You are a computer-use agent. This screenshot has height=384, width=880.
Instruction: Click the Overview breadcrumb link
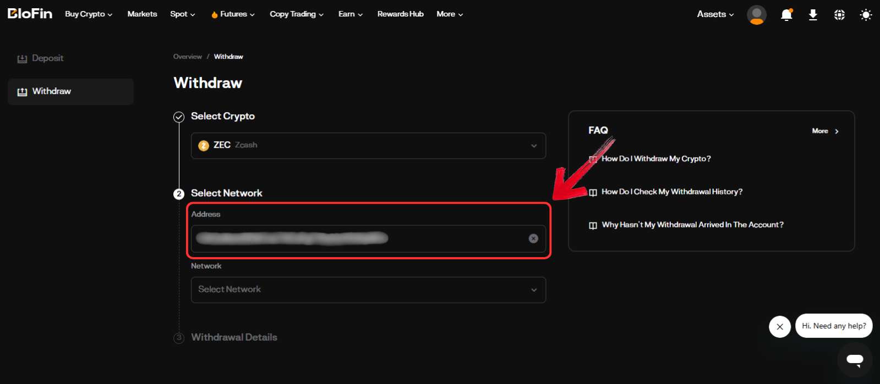[187, 57]
